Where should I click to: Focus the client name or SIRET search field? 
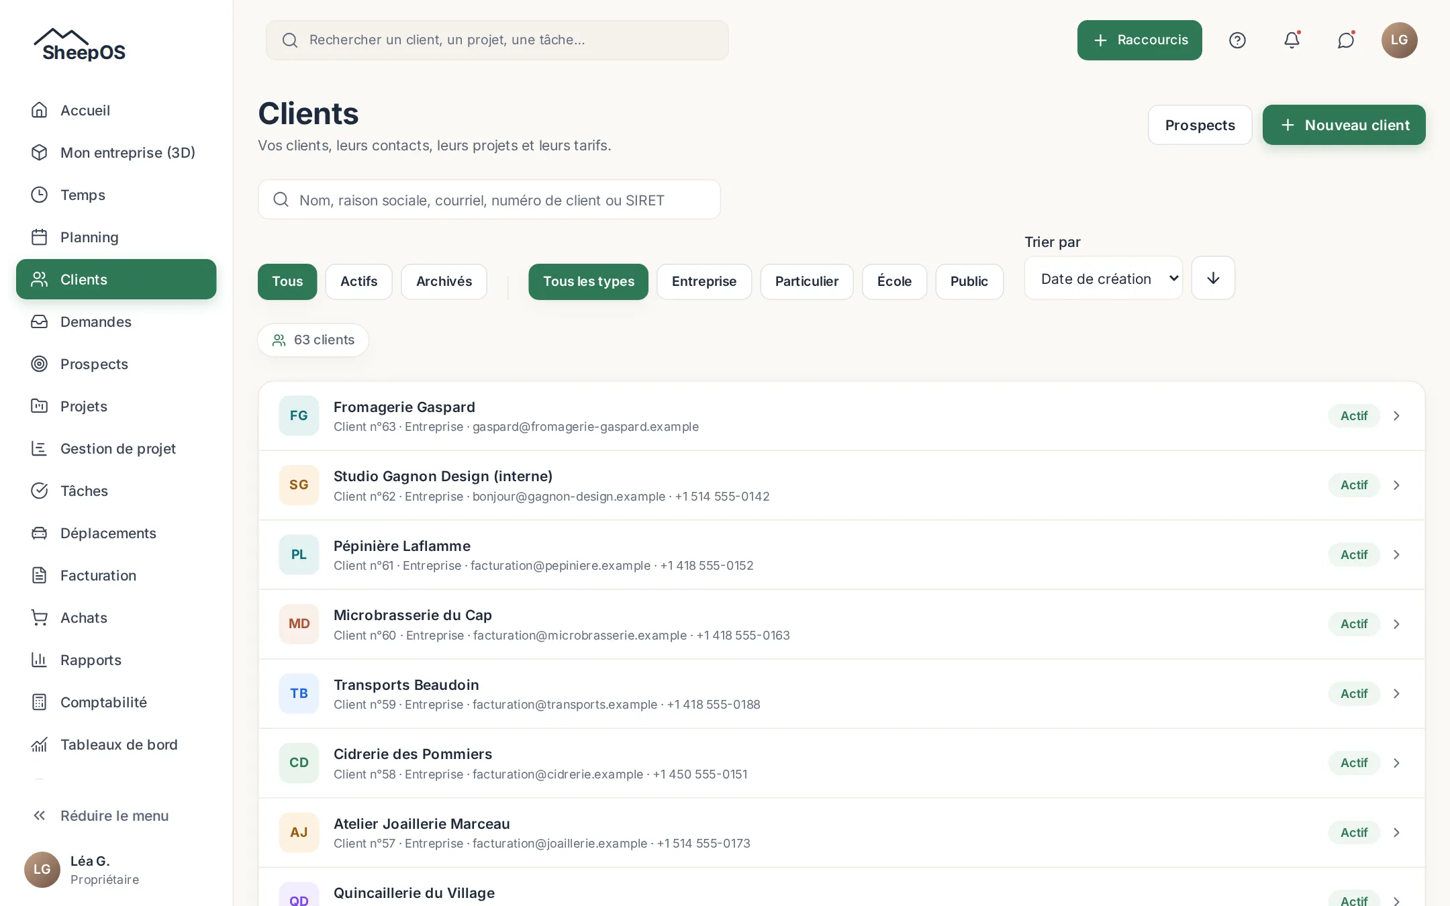pyautogui.click(x=489, y=199)
